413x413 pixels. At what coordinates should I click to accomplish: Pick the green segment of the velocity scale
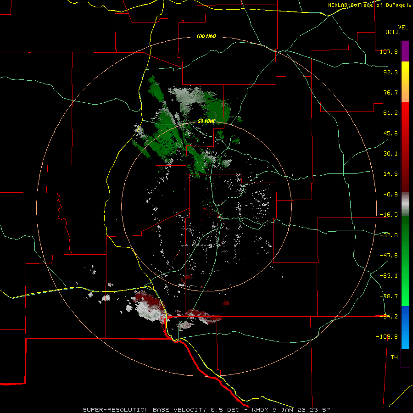click(x=405, y=261)
